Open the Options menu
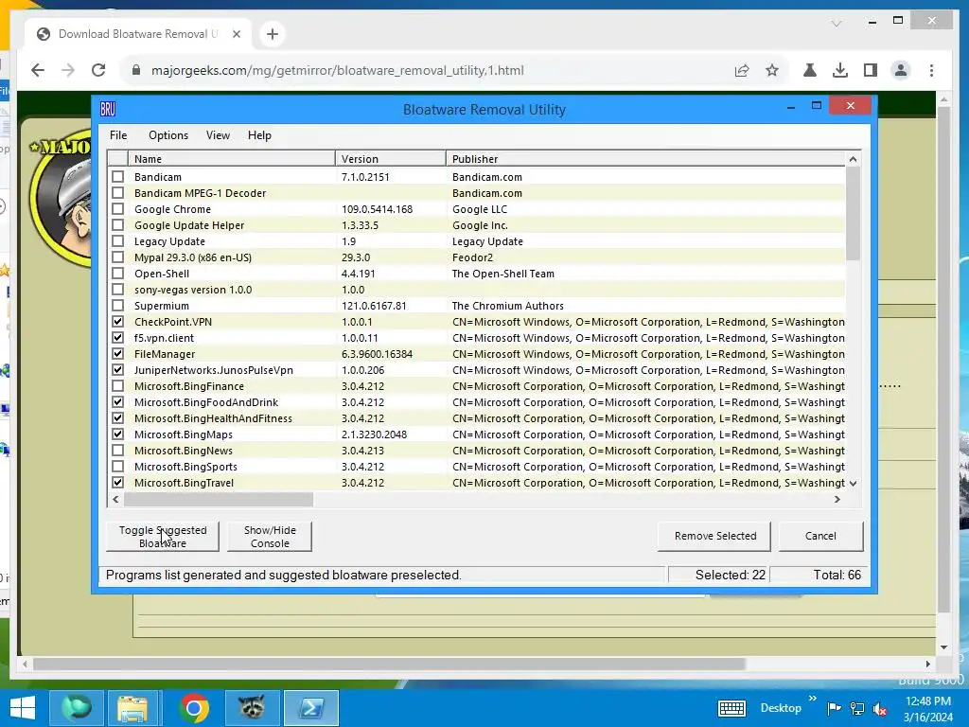Image resolution: width=969 pixels, height=727 pixels. pos(168,135)
